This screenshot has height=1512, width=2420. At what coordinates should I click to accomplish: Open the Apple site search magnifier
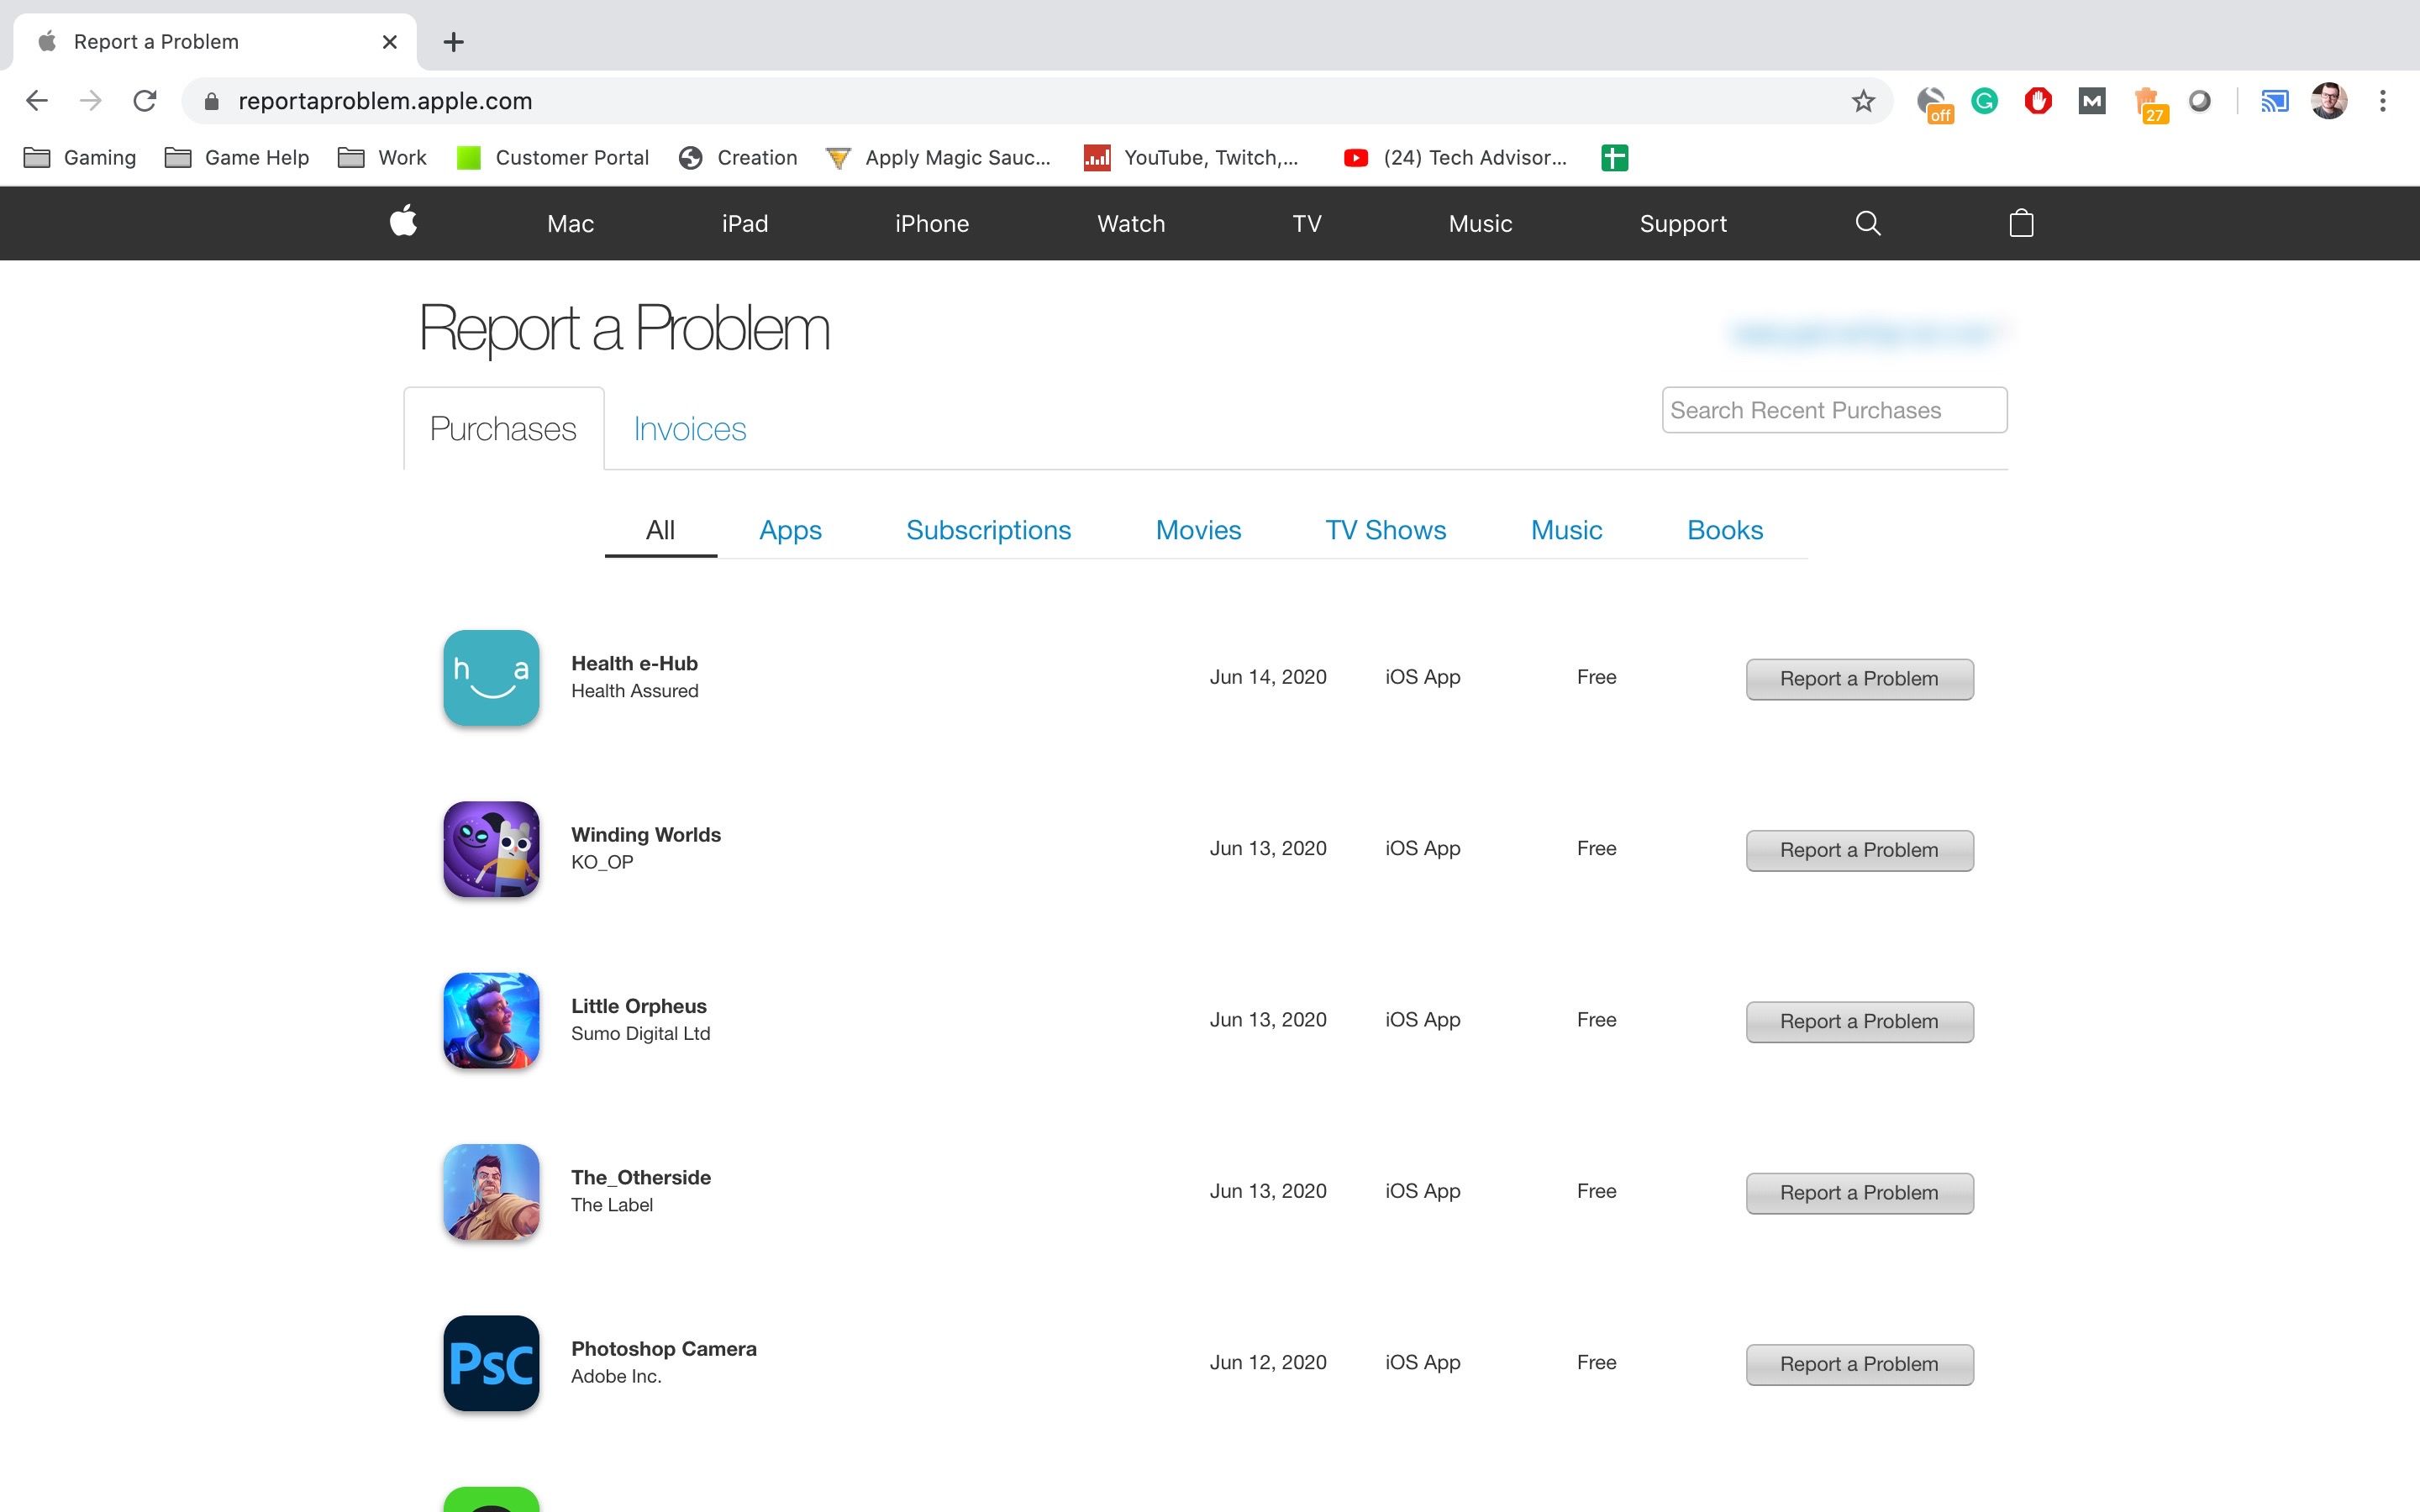coord(1867,223)
